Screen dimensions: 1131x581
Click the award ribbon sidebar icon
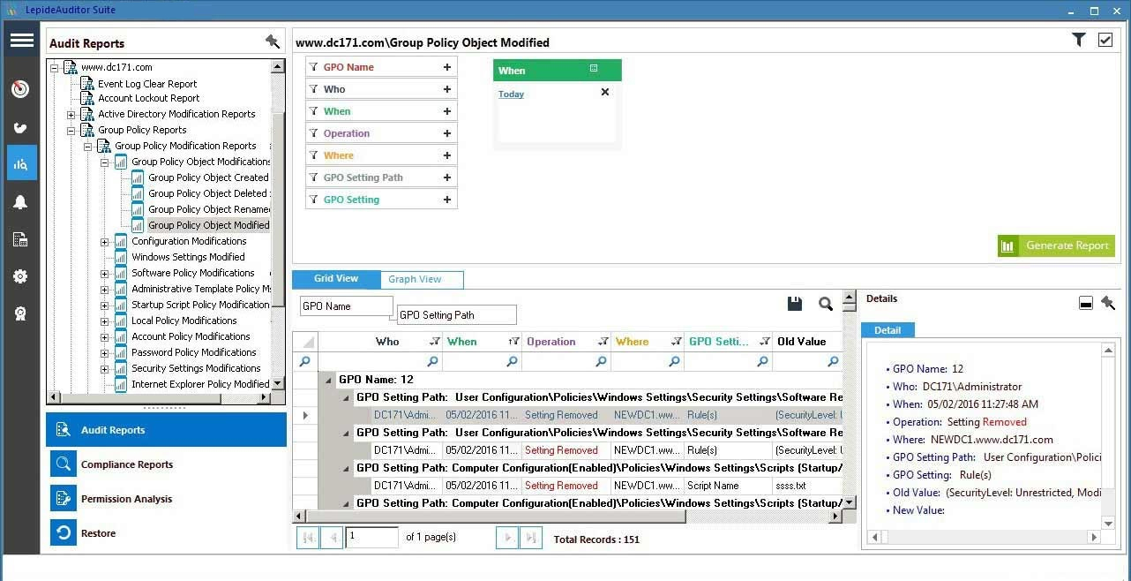tap(21, 313)
